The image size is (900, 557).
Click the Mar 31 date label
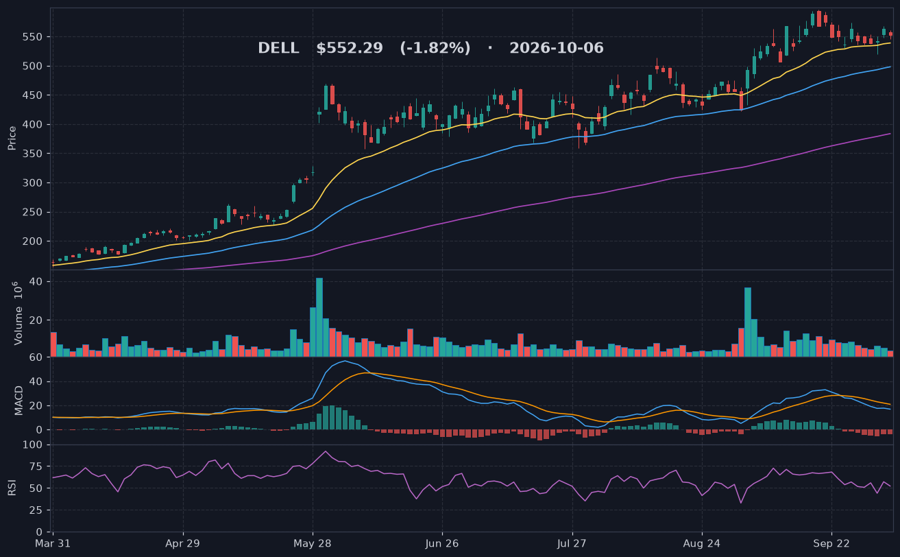pos(53,544)
